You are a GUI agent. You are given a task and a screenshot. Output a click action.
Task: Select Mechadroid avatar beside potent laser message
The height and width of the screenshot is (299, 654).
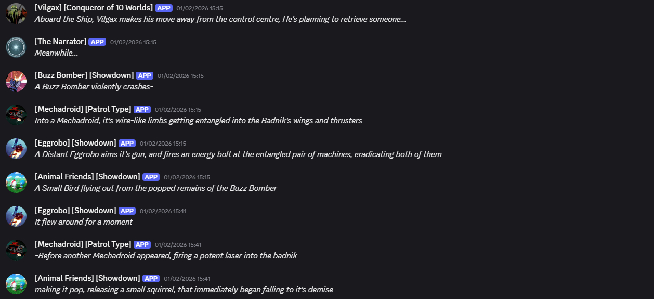coord(16,250)
